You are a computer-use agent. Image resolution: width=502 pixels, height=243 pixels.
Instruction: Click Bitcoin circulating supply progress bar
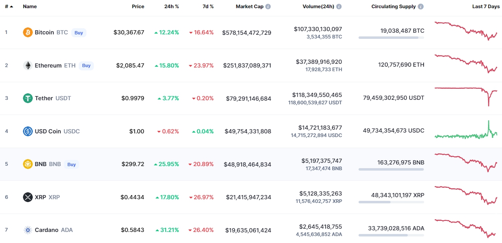391,38
